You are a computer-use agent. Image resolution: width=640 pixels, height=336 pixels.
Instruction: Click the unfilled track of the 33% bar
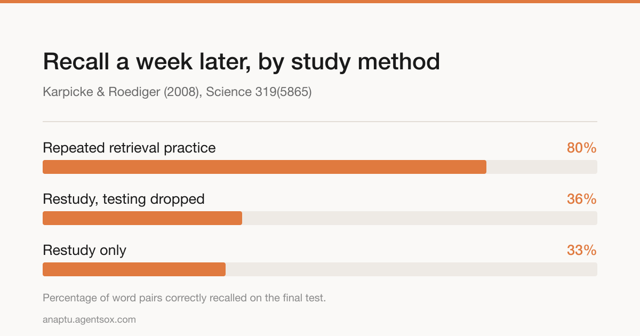point(411,269)
